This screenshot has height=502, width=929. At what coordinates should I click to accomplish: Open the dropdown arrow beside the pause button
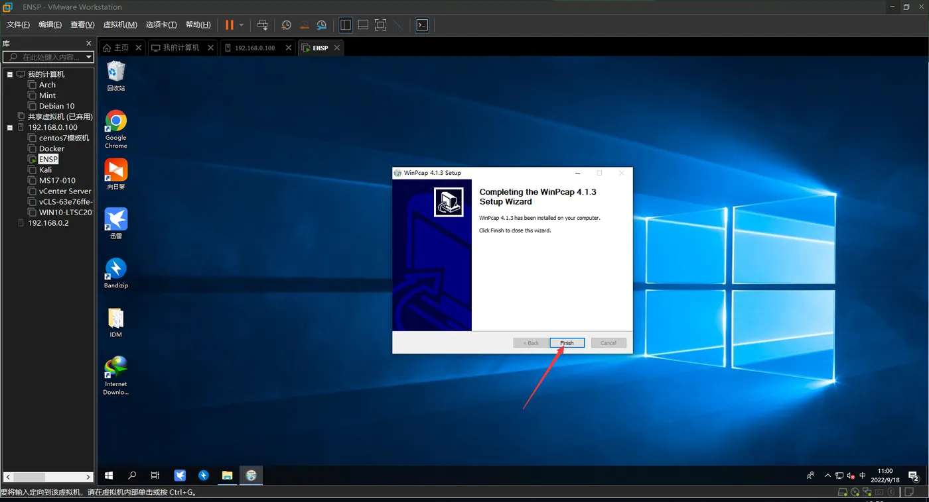[x=242, y=25]
